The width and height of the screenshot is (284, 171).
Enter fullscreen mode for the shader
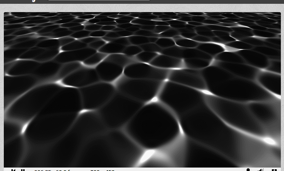click(274, 170)
